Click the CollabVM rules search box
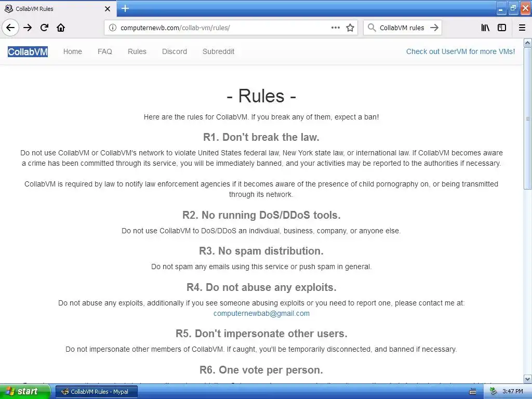Viewport: 532px width, 399px height. click(x=402, y=28)
